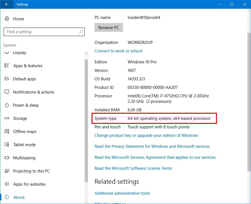Go to Apps for websites
The height and width of the screenshot is (204, 251).
pyautogui.click(x=29, y=184)
